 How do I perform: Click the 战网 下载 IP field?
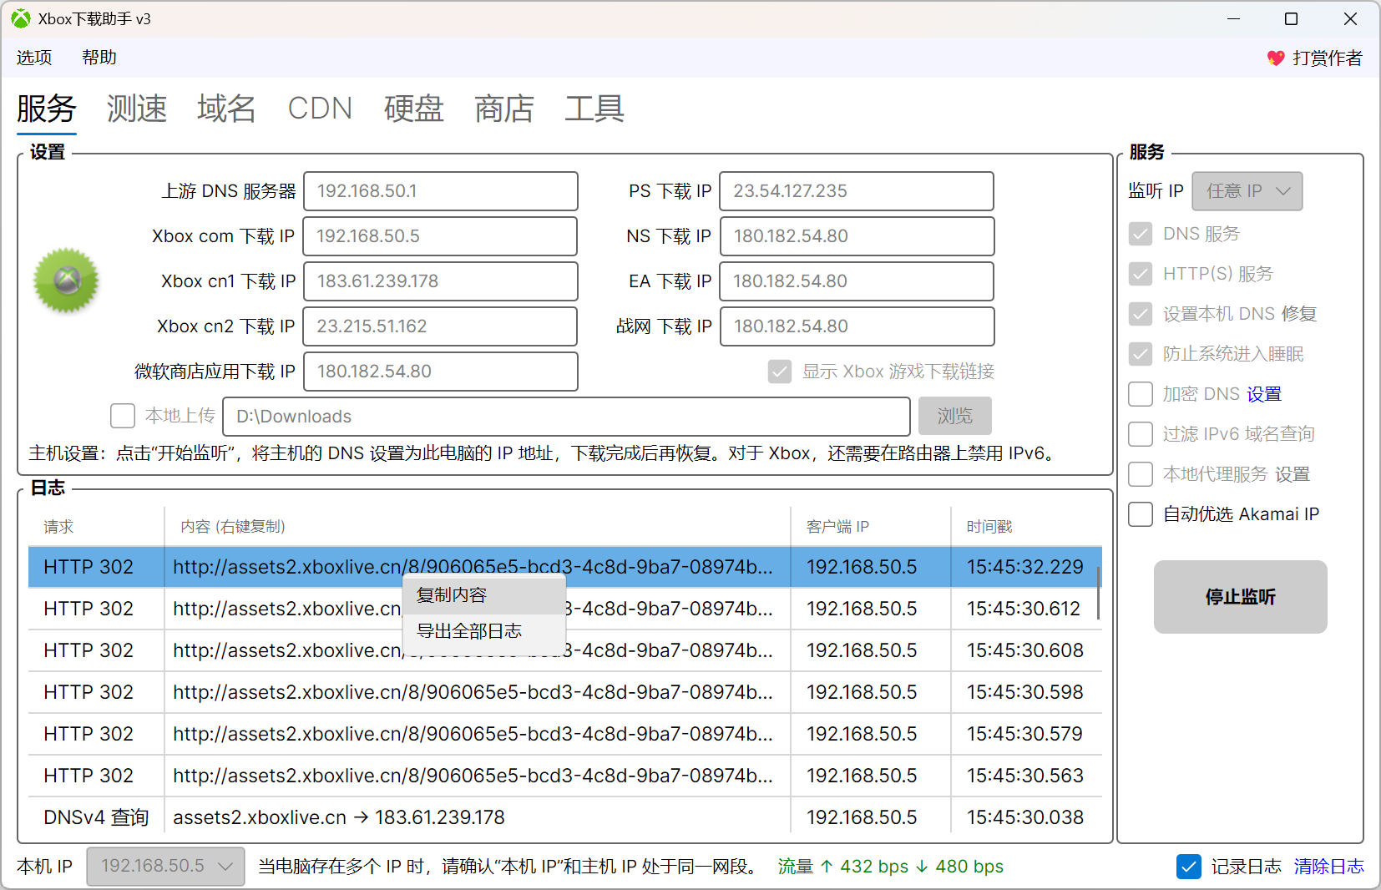[857, 326]
